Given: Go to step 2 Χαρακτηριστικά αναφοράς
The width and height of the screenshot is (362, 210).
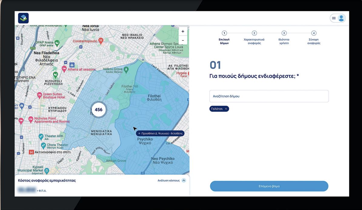Looking at the screenshot, I should (x=254, y=33).
